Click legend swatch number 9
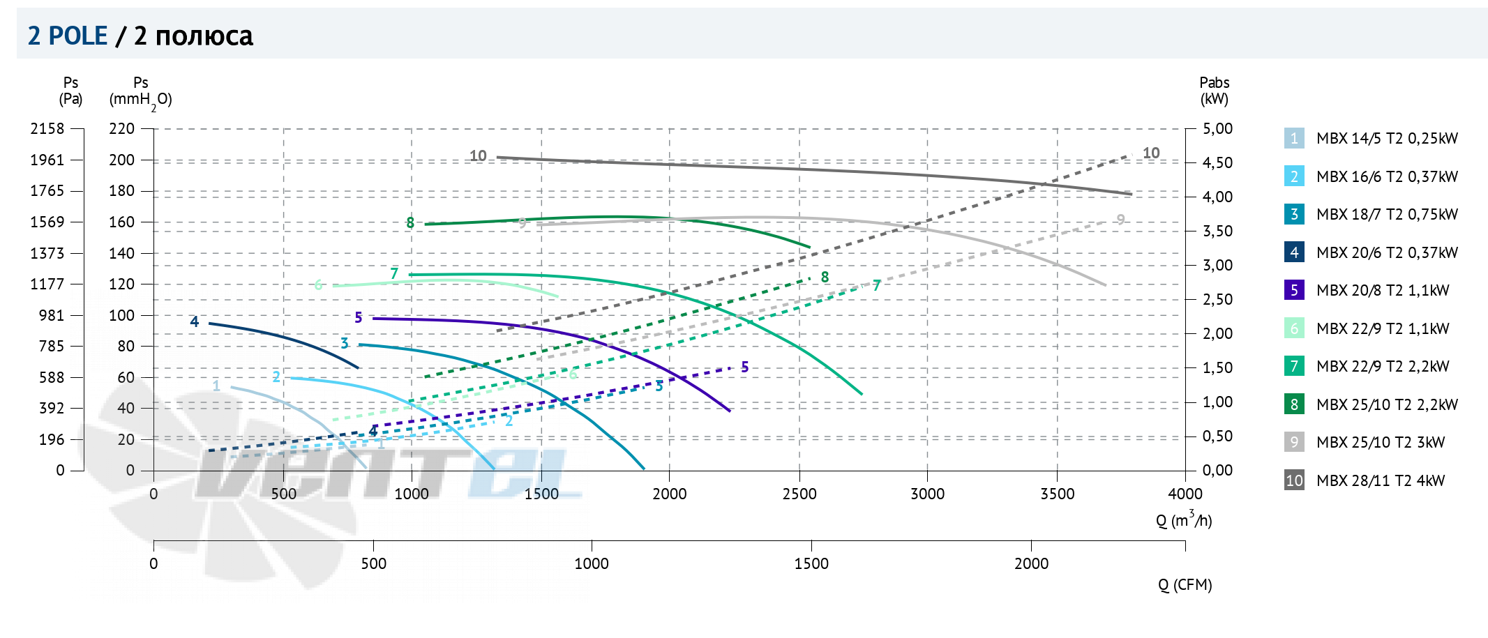The height and width of the screenshot is (638, 1488). coord(1294,442)
